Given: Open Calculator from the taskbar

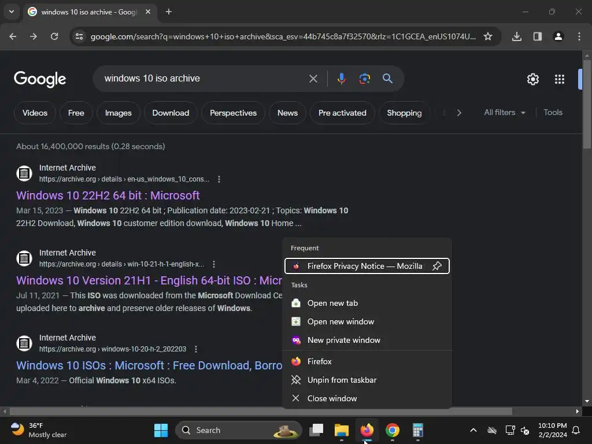Looking at the screenshot, I should coord(417,430).
